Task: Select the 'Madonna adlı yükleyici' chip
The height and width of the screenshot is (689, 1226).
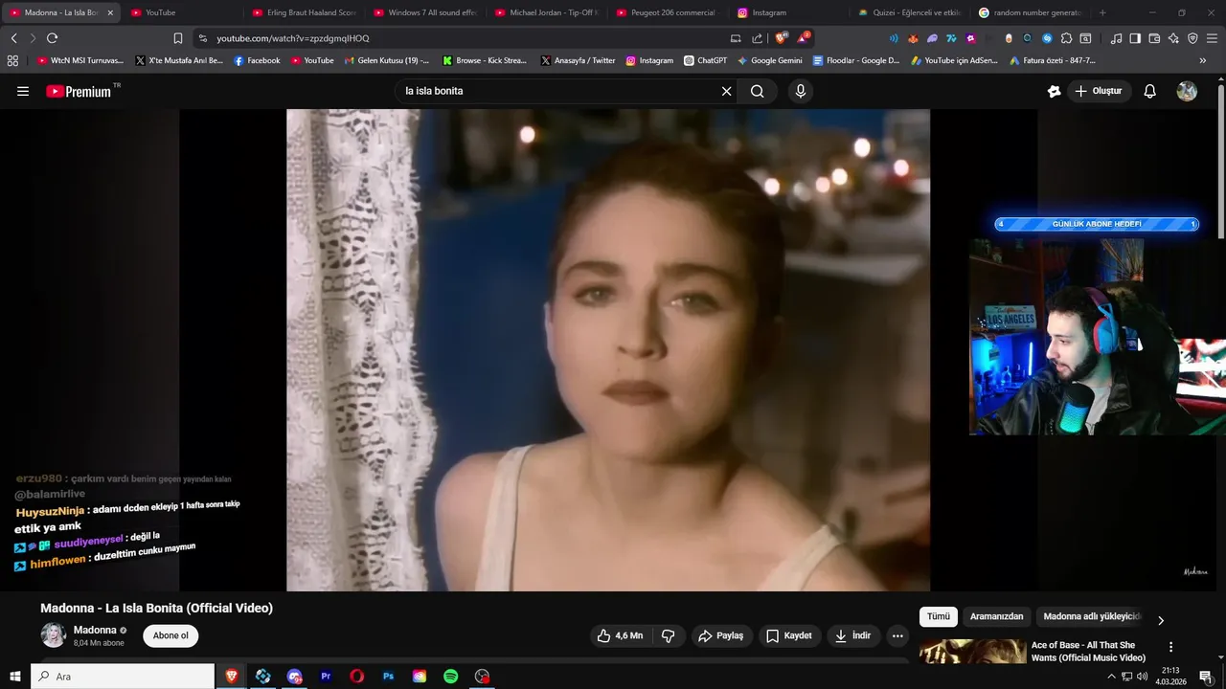Action: coord(1092,616)
